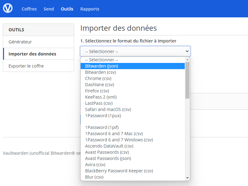Pick KeePass 2 (xml) format
Screen dimensions: 248x186
click(x=101, y=97)
